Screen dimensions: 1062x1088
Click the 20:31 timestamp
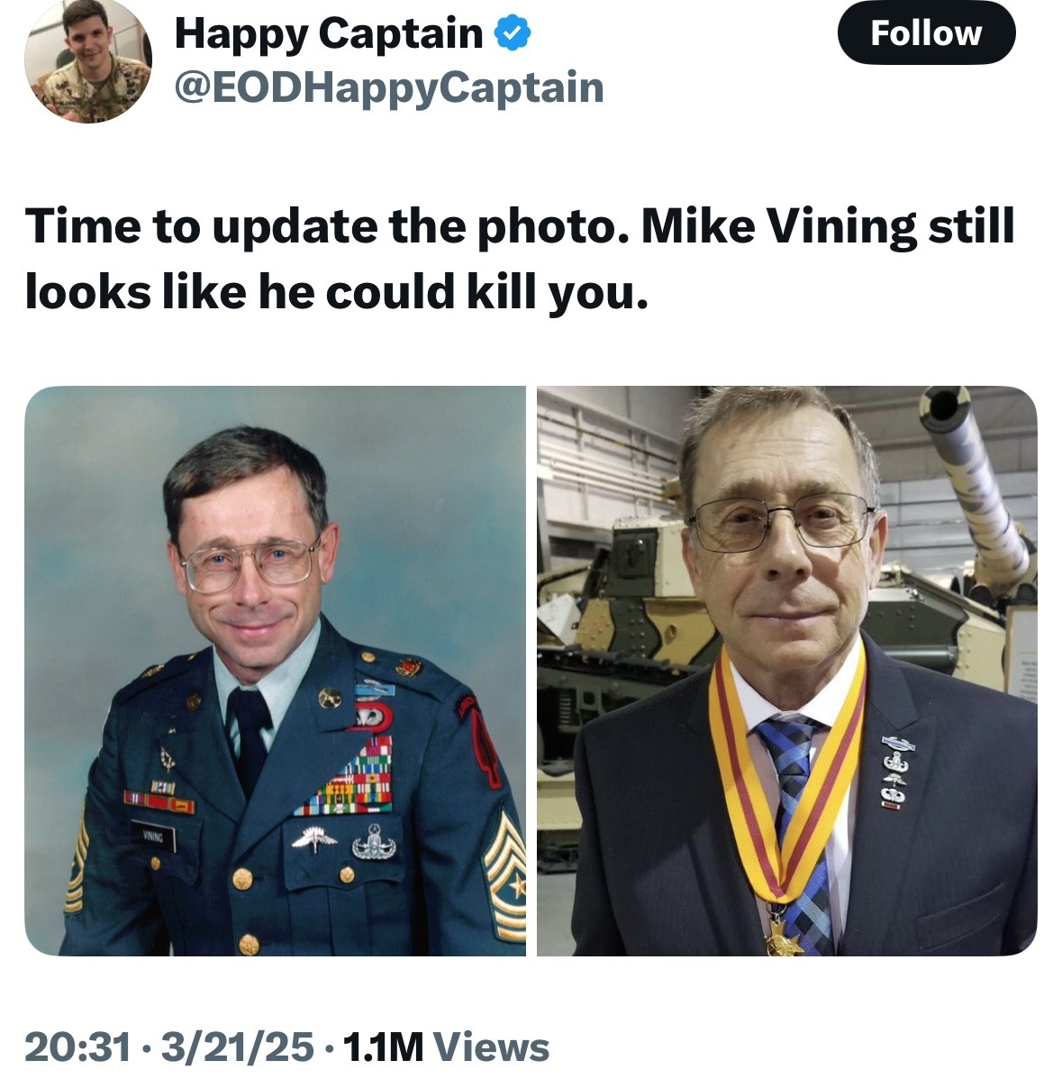coord(78,1047)
